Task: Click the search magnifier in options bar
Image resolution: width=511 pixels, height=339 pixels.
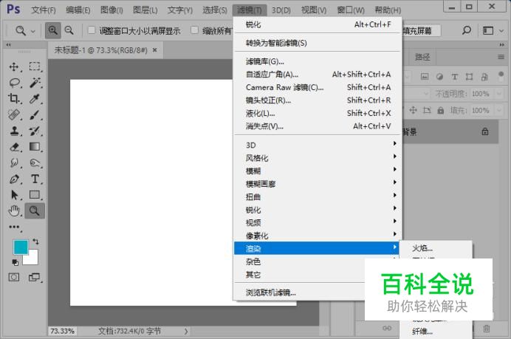Action: coord(467,30)
